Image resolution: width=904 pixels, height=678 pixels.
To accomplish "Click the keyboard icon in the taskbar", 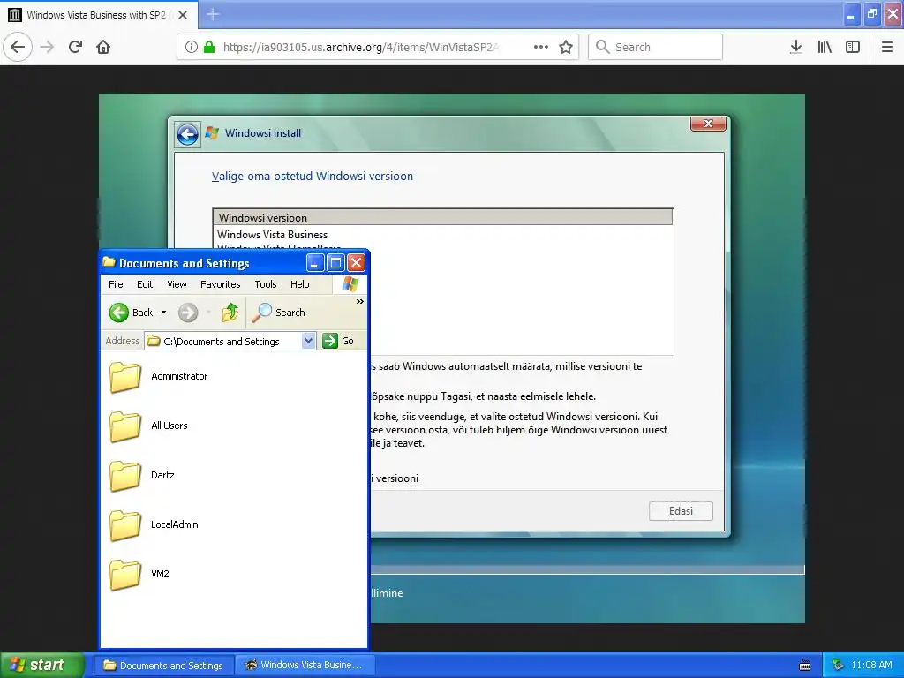I will [805, 666].
